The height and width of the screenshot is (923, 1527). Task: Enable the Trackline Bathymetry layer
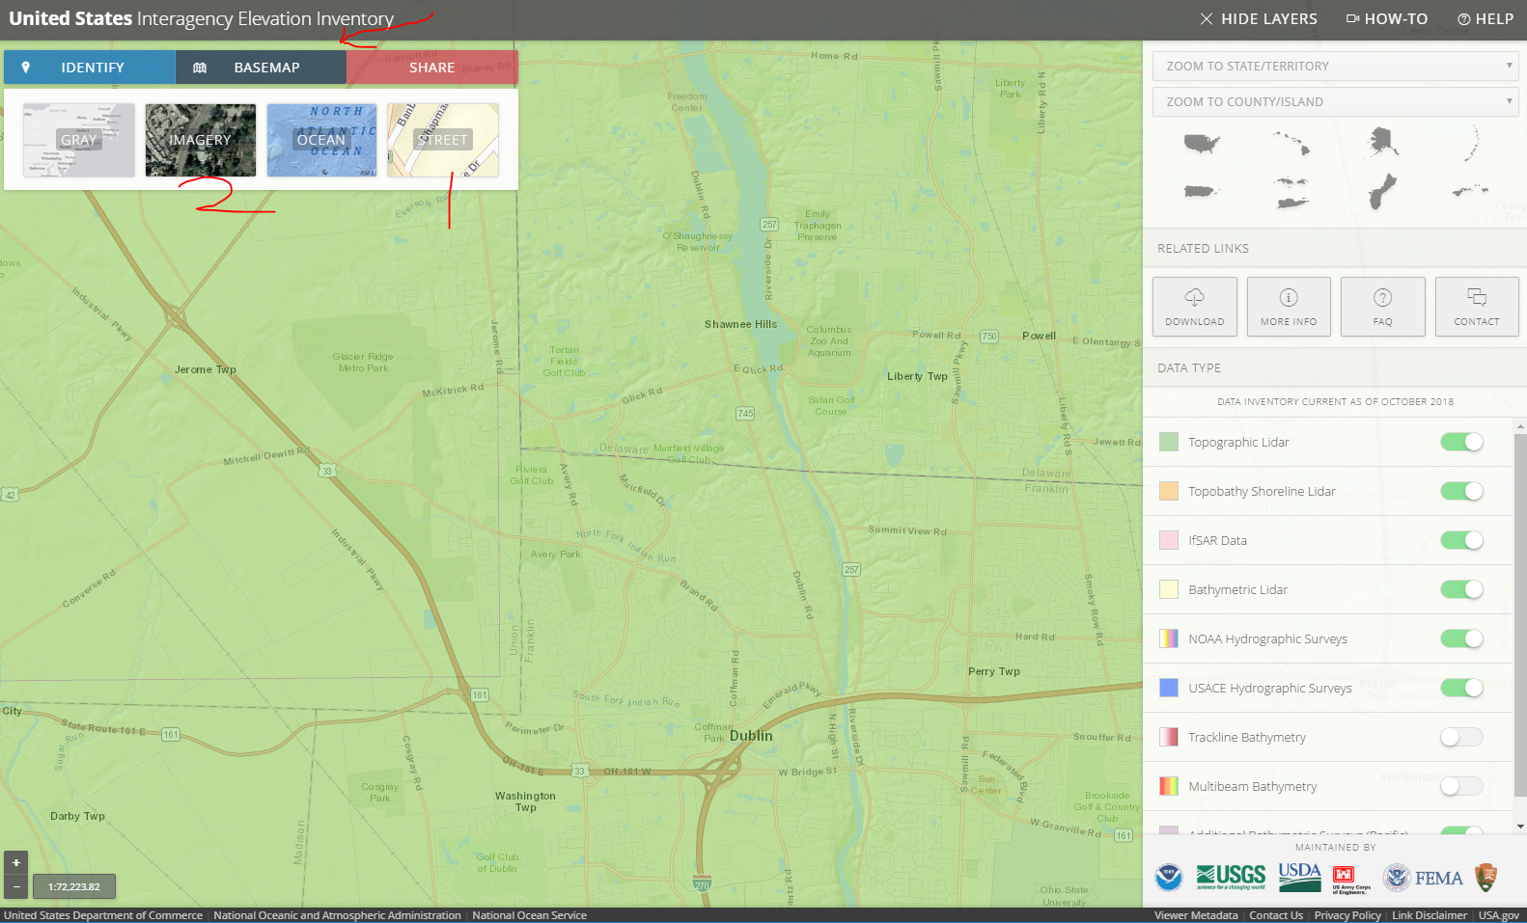coord(1461,737)
